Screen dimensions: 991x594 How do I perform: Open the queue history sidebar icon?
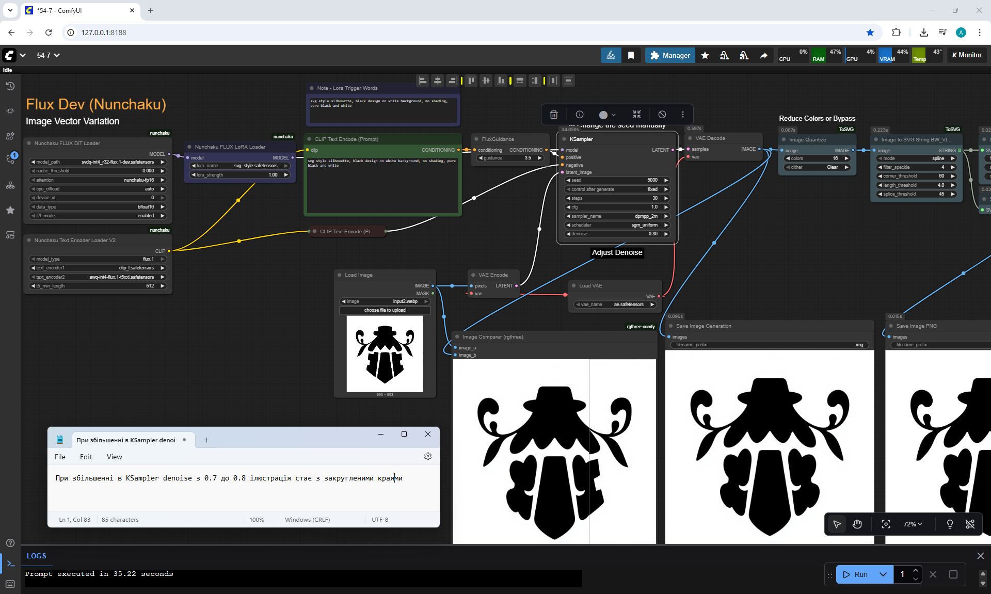tap(10, 86)
